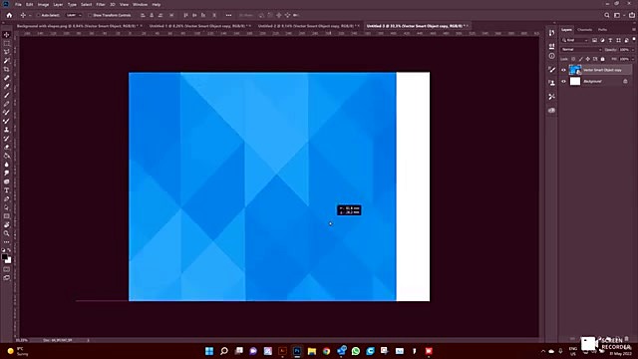Click the Opacity percentage field
Screen dimensions: 638x359
click(x=624, y=50)
